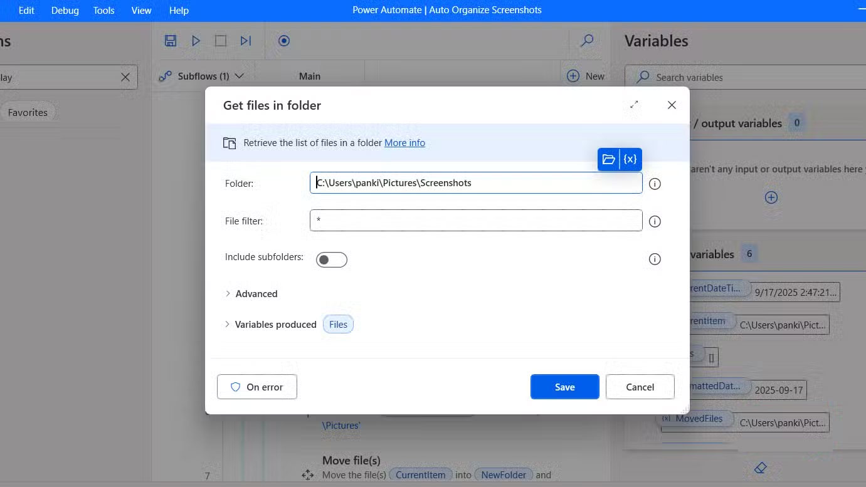Open the Edit menu
This screenshot has height=487, width=866.
26,10
